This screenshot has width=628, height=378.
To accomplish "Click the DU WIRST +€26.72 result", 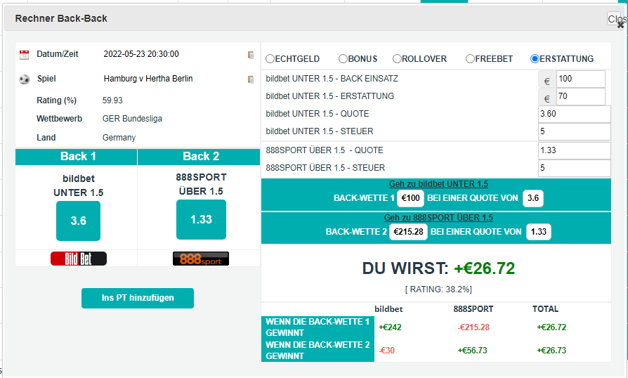I will (438, 268).
